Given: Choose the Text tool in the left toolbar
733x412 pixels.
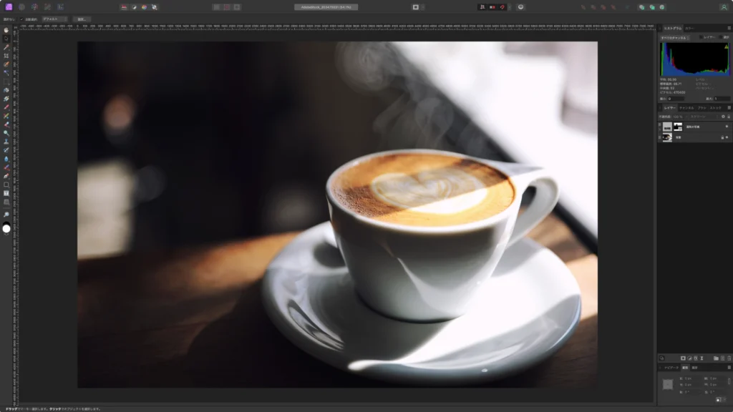Looking at the screenshot, I should click(6, 193).
